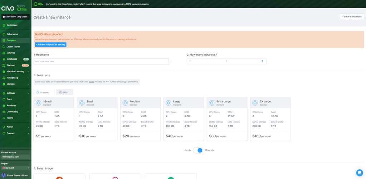Toggle the Hourly/Monthly pricing switch
This screenshot has height=179, width=366.
click(x=198, y=150)
